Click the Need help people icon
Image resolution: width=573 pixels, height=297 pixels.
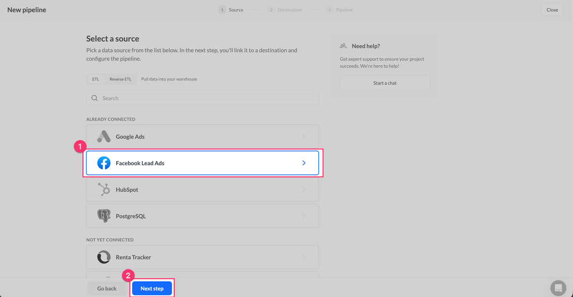(343, 46)
